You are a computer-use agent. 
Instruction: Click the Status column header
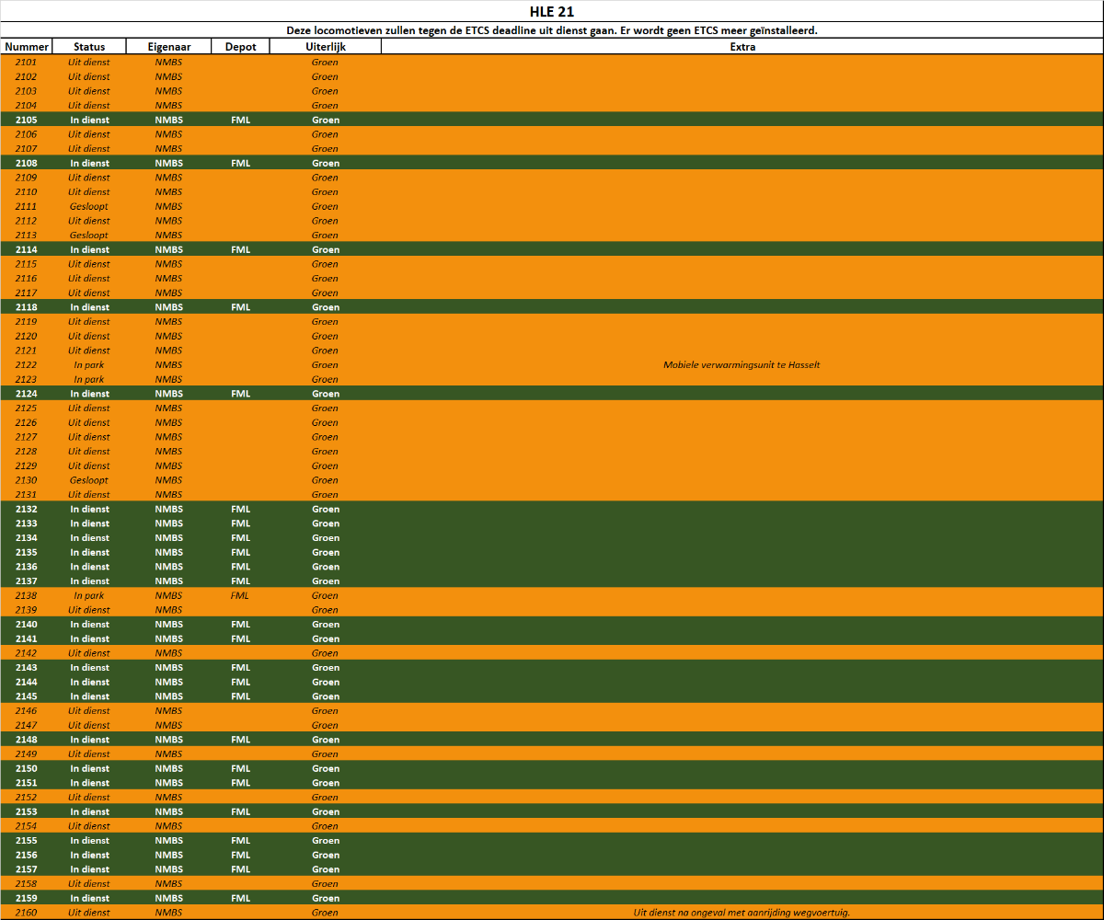(89, 47)
